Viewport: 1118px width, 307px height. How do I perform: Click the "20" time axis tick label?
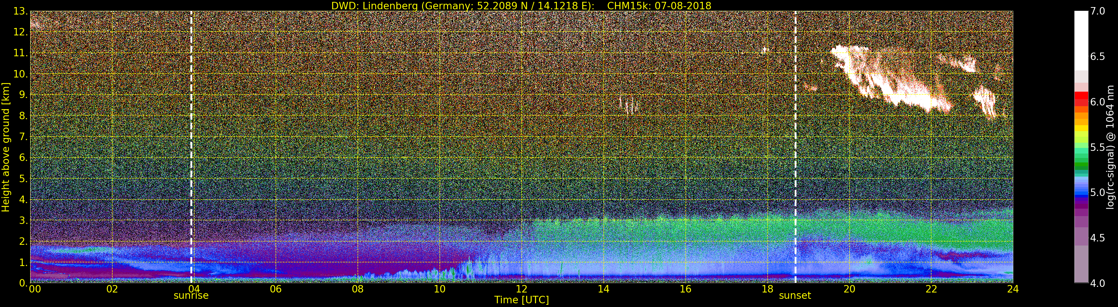(x=849, y=289)
